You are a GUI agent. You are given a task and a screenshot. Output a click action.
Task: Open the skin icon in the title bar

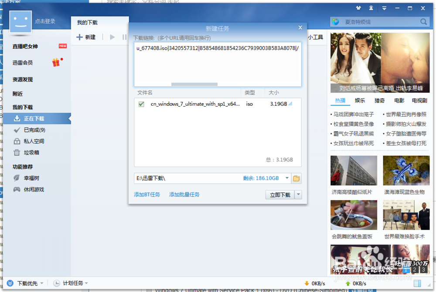pos(358,8)
